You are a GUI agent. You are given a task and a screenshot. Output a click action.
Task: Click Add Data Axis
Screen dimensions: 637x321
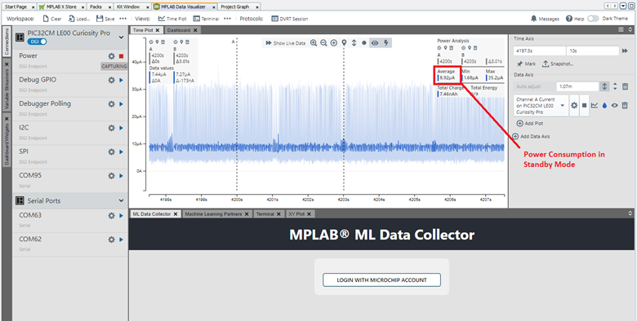(532, 137)
